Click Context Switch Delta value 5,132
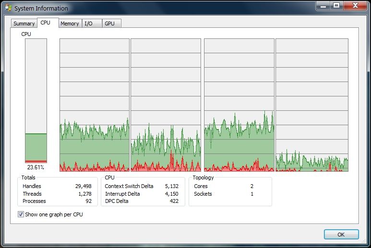The height and width of the screenshot is (248, 371). [172, 186]
